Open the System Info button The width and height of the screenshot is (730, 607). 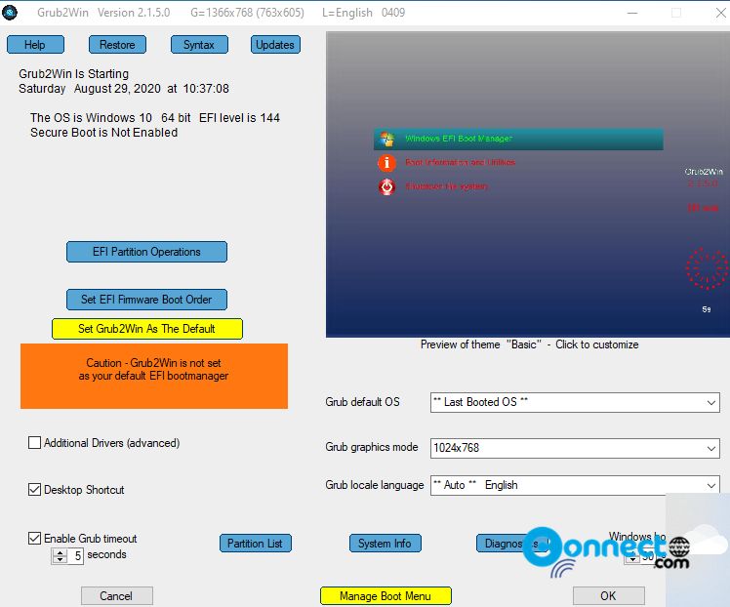(385, 544)
